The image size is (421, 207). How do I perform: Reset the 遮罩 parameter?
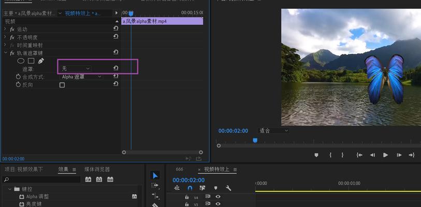click(115, 68)
